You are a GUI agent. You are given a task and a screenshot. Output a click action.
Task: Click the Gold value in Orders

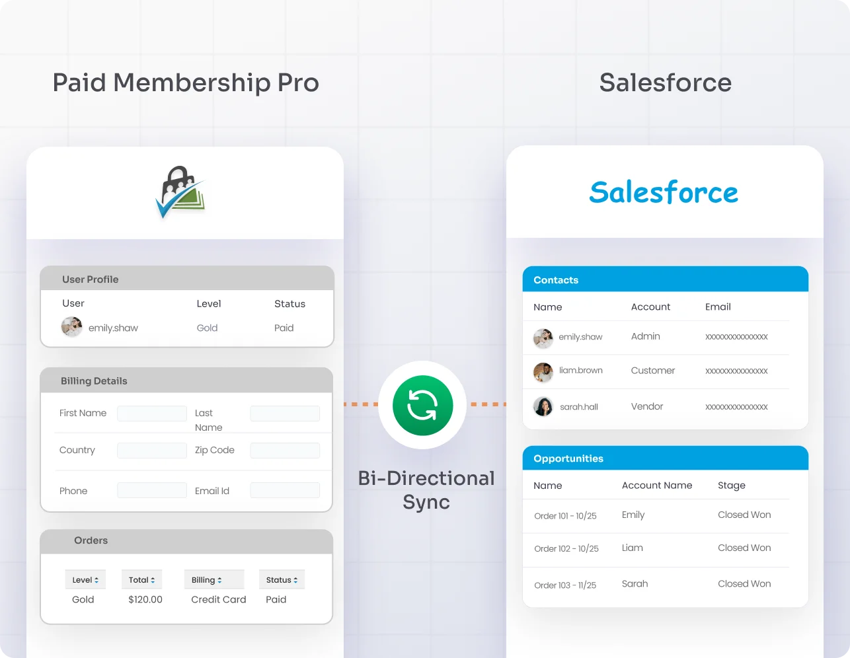83,600
